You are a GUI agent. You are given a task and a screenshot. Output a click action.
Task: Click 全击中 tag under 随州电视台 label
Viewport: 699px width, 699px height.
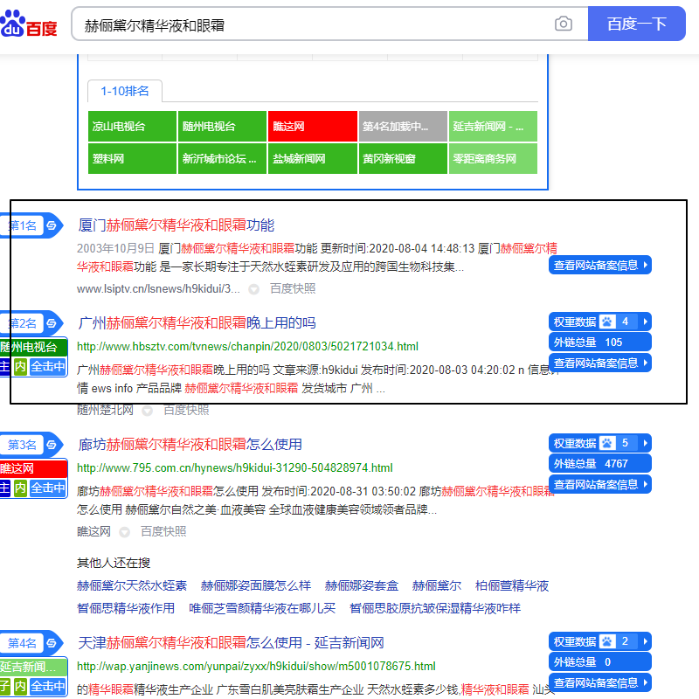pos(48,366)
